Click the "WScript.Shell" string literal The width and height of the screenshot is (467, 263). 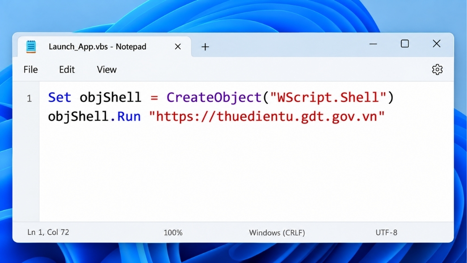click(328, 97)
